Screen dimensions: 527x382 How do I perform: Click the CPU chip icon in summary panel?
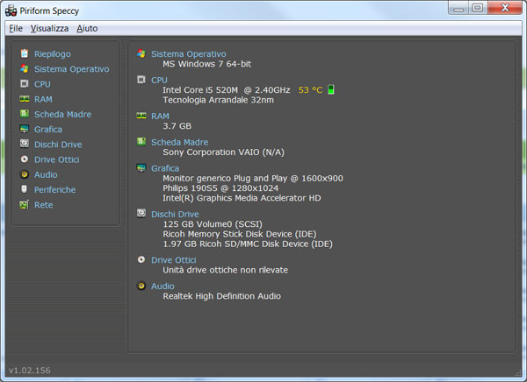click(x=141, y=80)
